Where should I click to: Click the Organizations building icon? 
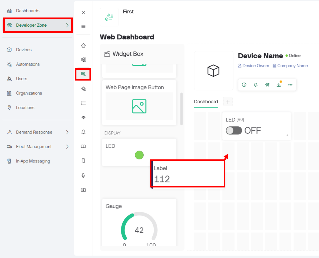point(9,93)
